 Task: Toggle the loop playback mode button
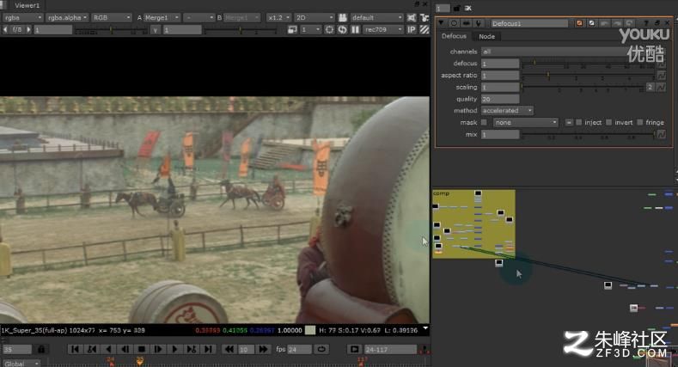[321, 349]
